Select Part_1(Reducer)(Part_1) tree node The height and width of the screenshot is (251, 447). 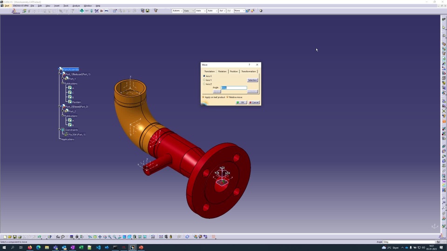tap(78, 74)
